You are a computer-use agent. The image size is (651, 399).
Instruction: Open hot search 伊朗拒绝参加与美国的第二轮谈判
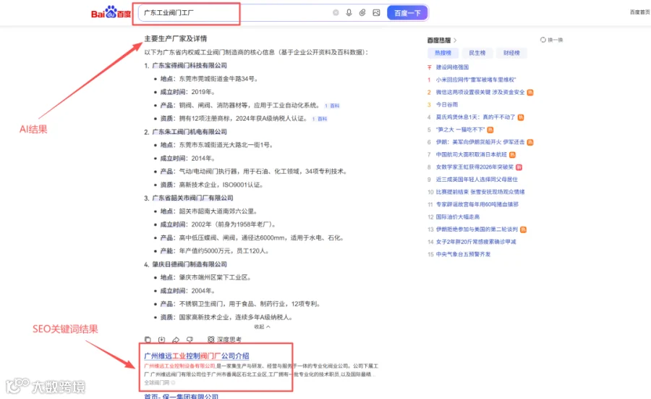click(x=477, y=229)
